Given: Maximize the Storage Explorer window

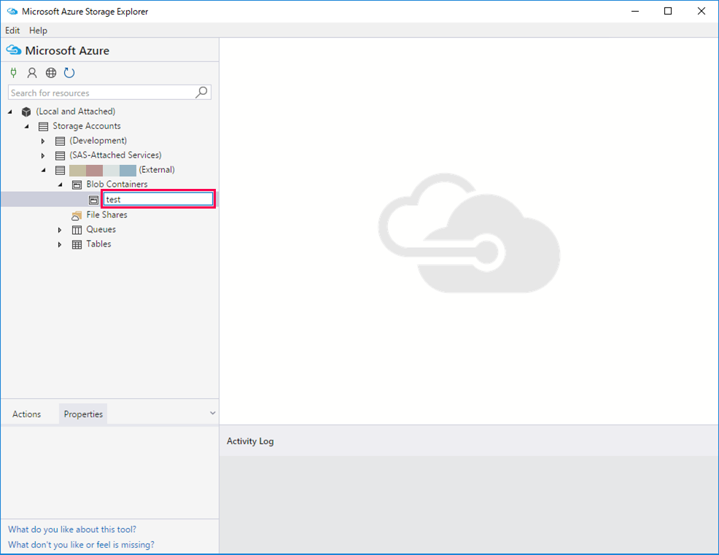Looking at the screenshot, I should [x=668, y=11].
